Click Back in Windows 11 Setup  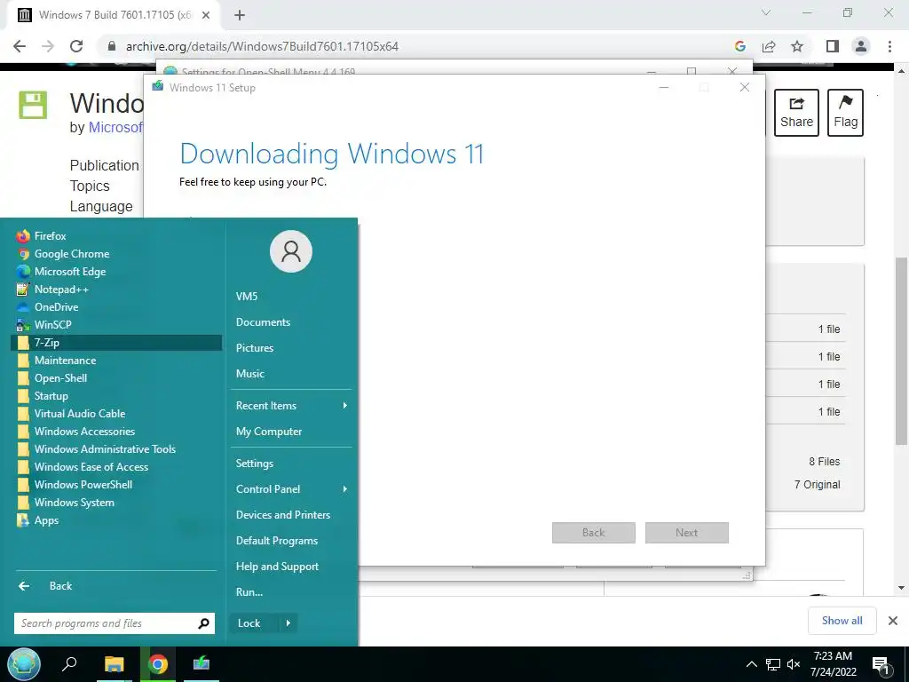pyautogui.click(x=594, y=533)
